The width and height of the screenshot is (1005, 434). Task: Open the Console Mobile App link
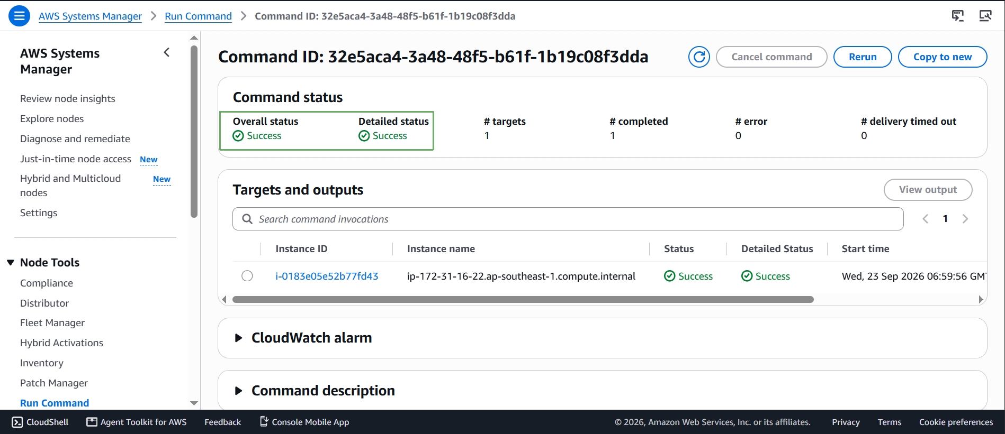[x=304, y=422]
